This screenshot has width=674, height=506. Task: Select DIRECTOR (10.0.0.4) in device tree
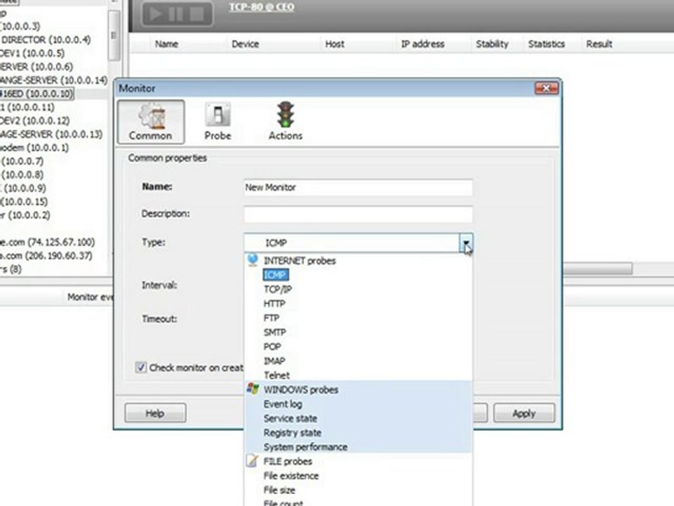point(45,39)
